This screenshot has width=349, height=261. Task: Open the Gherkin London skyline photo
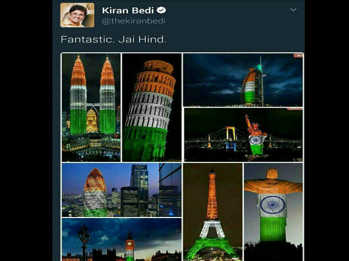coord(122,190)
